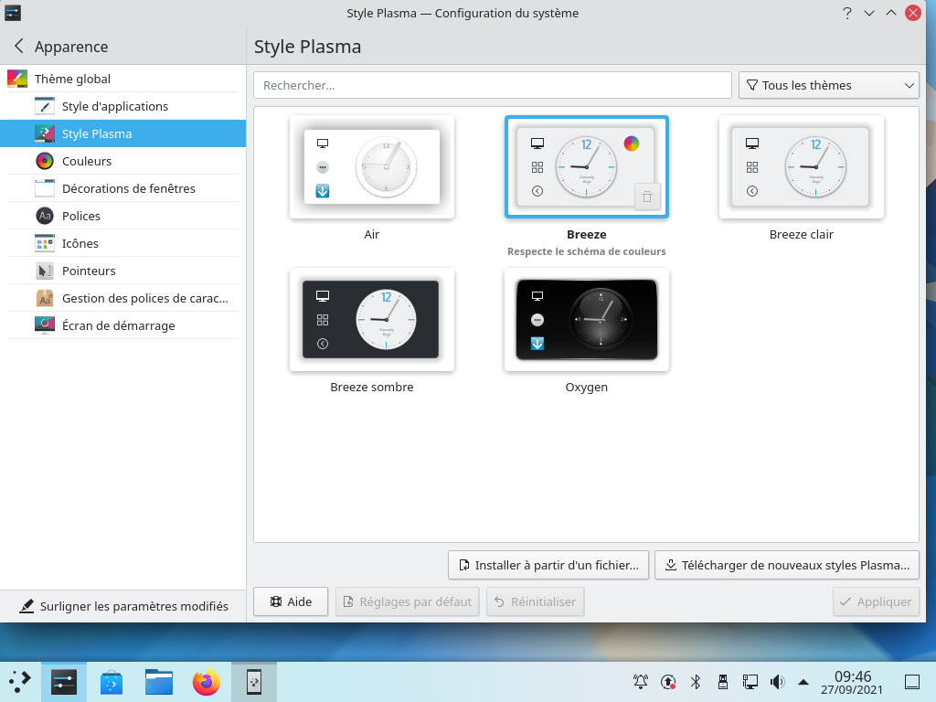Launch Discover from the taskbar

111,682
